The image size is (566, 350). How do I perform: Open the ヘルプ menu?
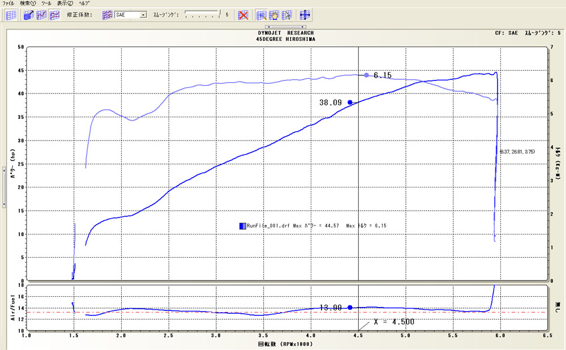pos(84,3)
